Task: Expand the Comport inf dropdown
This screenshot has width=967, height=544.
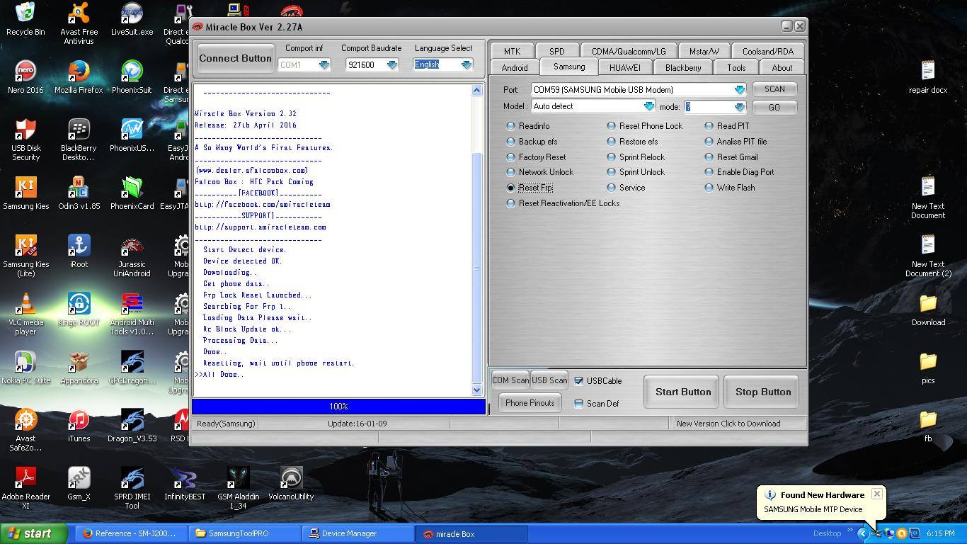Action: [x=324, y=64]
